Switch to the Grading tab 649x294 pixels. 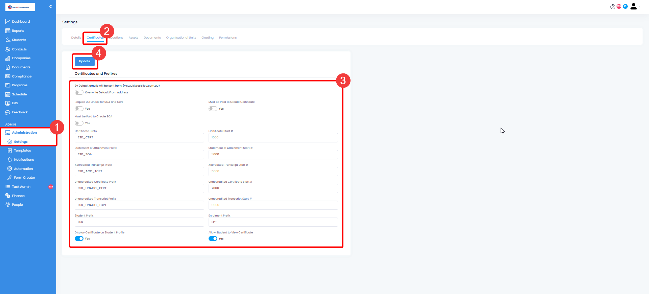point(207,38)
